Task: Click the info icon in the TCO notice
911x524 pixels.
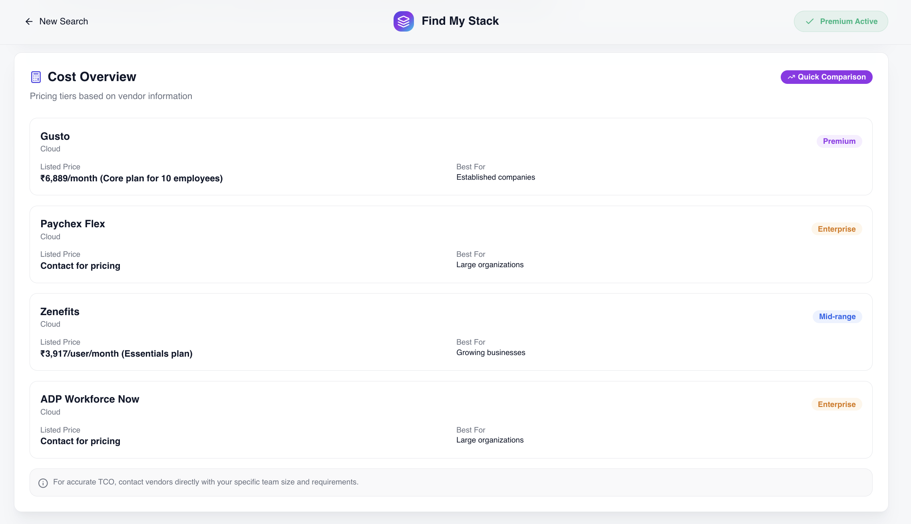Action: [43, 483]
